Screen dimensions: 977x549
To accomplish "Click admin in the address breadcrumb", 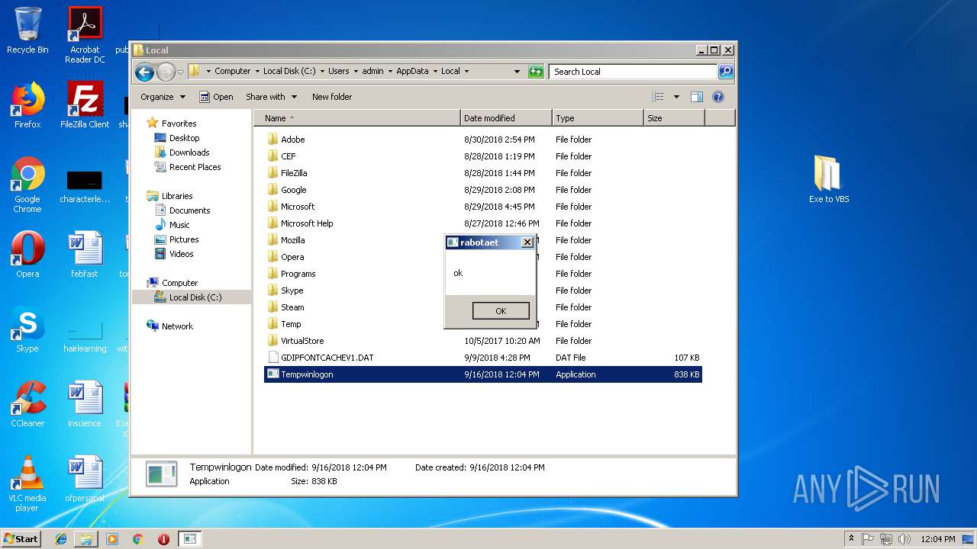I will pyautogui.click(x=372, y=72).
